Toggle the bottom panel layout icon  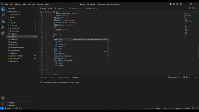(174, 4)
